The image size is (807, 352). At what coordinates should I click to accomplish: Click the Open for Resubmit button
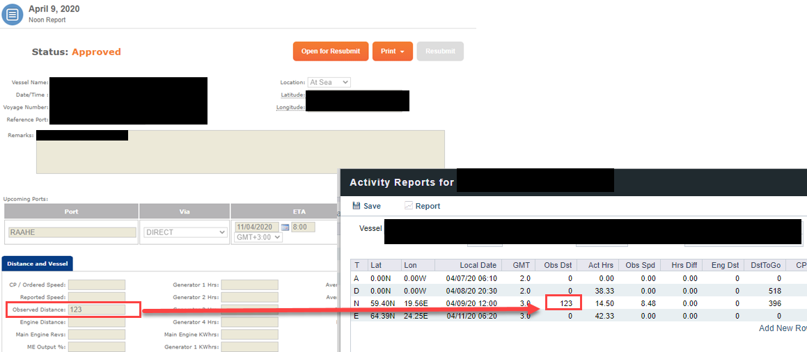point(330,51)
